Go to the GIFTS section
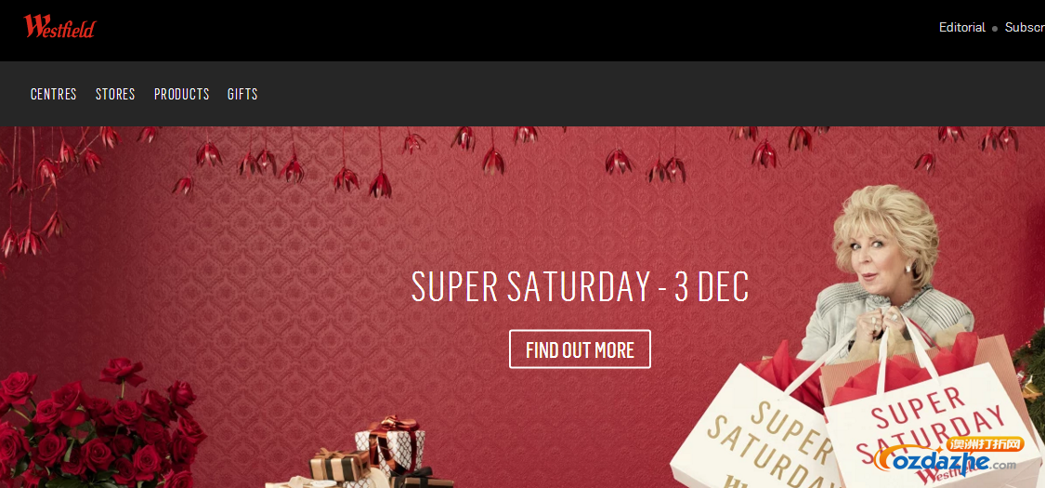1045x488 pixels. tap(242, 94)
